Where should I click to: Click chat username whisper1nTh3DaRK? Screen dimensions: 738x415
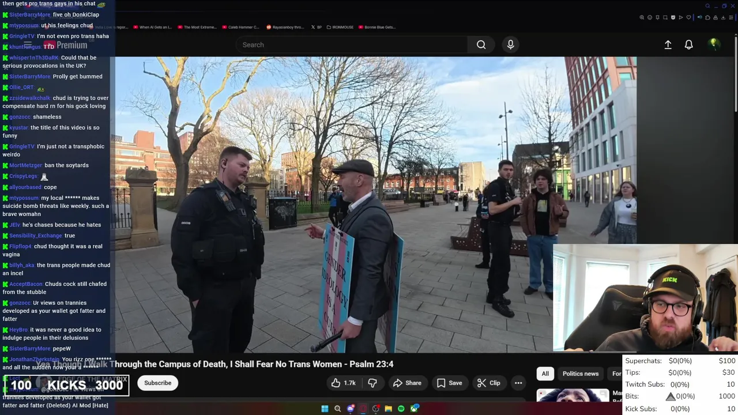pyautogui.click(x=34, y=58)
